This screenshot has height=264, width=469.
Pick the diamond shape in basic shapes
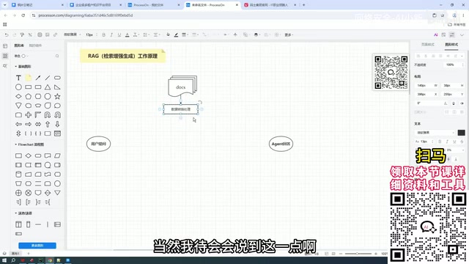pyautogui.click(x=18, y=96)
